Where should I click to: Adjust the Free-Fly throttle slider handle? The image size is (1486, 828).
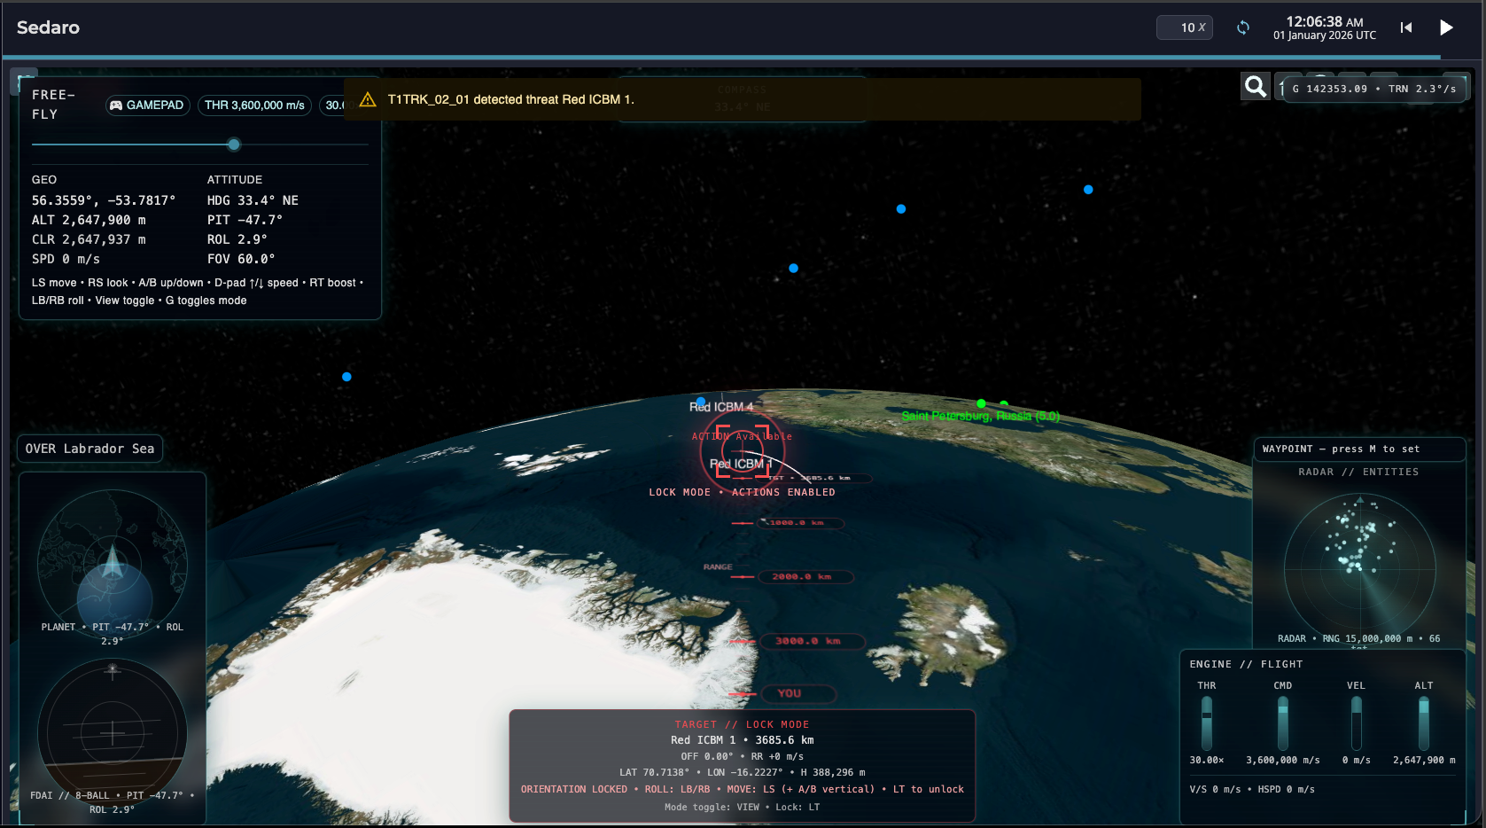pos(234,145)
